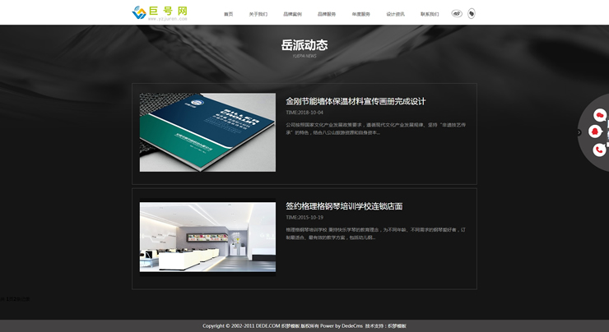The width and height of the screenshot is (609, 332).
Task: Select 品牌案例 in the navigation
Action: 292,14
